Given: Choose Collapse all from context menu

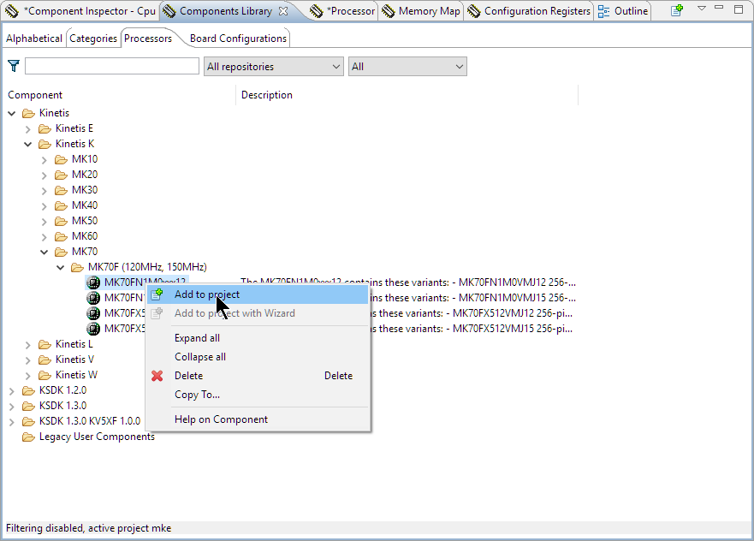Looking at the screenshot, I should [200, 357].
